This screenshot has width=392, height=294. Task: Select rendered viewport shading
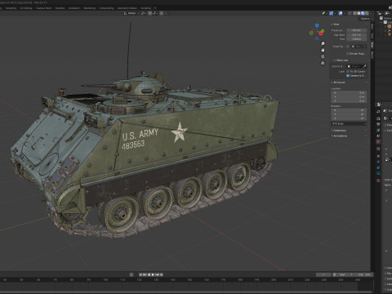367,13
